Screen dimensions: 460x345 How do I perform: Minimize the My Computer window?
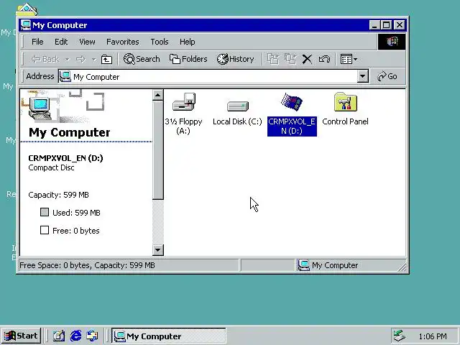(374, 25)
